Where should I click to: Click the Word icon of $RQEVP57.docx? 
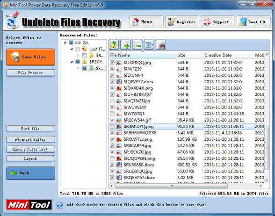[x=119, y=178]
